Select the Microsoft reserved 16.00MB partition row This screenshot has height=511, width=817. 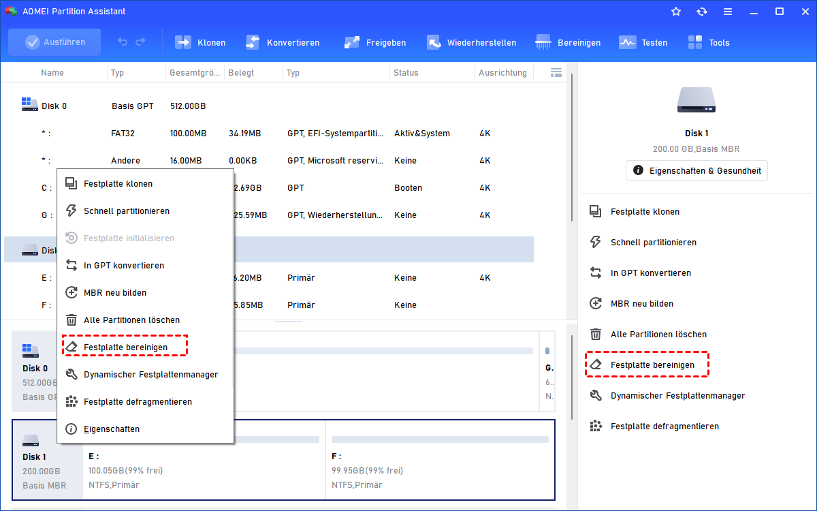pyautogui.click(x=269, y=161)
